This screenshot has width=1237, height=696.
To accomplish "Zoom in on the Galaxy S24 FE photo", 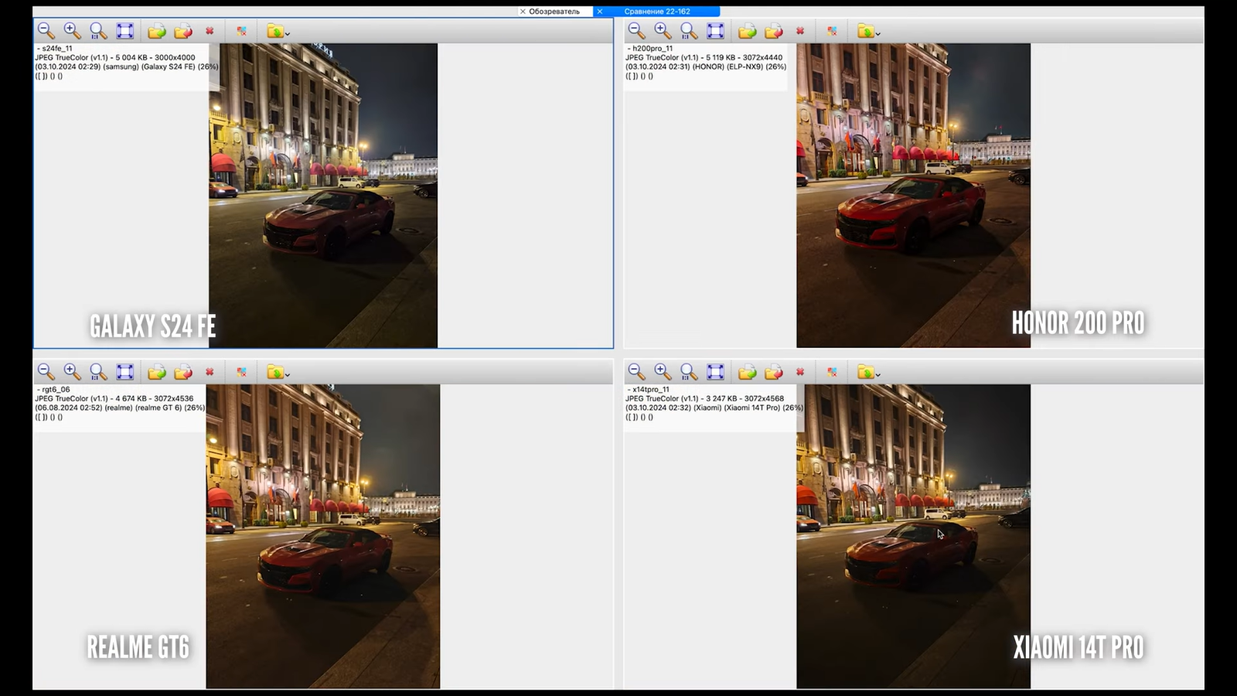I will click(72, 31).
